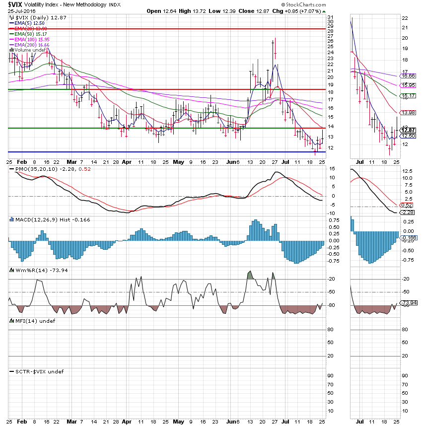
Task: Click the EMA(100) 15.95 magenta legend entry
Action: coord(32,39)
